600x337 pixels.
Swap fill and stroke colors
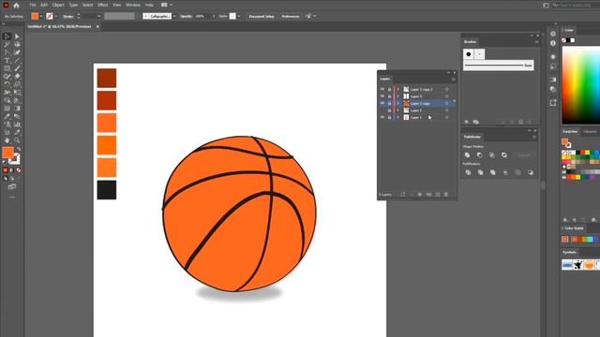click(19, 149)
